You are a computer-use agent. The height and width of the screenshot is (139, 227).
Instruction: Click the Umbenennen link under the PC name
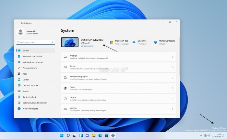point(87,46)
